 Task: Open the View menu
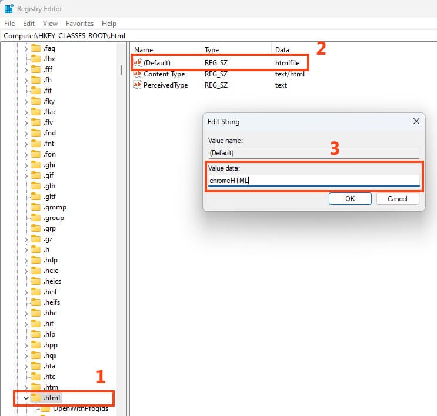[50, 24]
